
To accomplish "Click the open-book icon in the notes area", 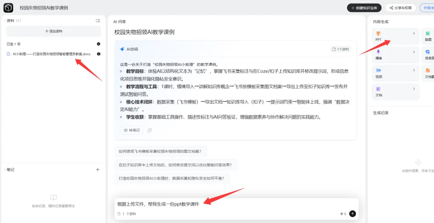I will 53,197.
